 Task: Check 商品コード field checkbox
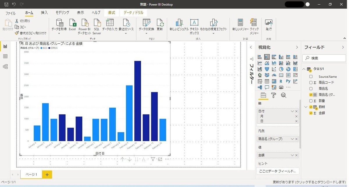click(311, 83)
